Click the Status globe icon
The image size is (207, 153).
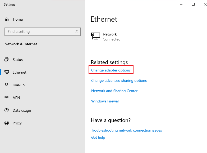7,60
